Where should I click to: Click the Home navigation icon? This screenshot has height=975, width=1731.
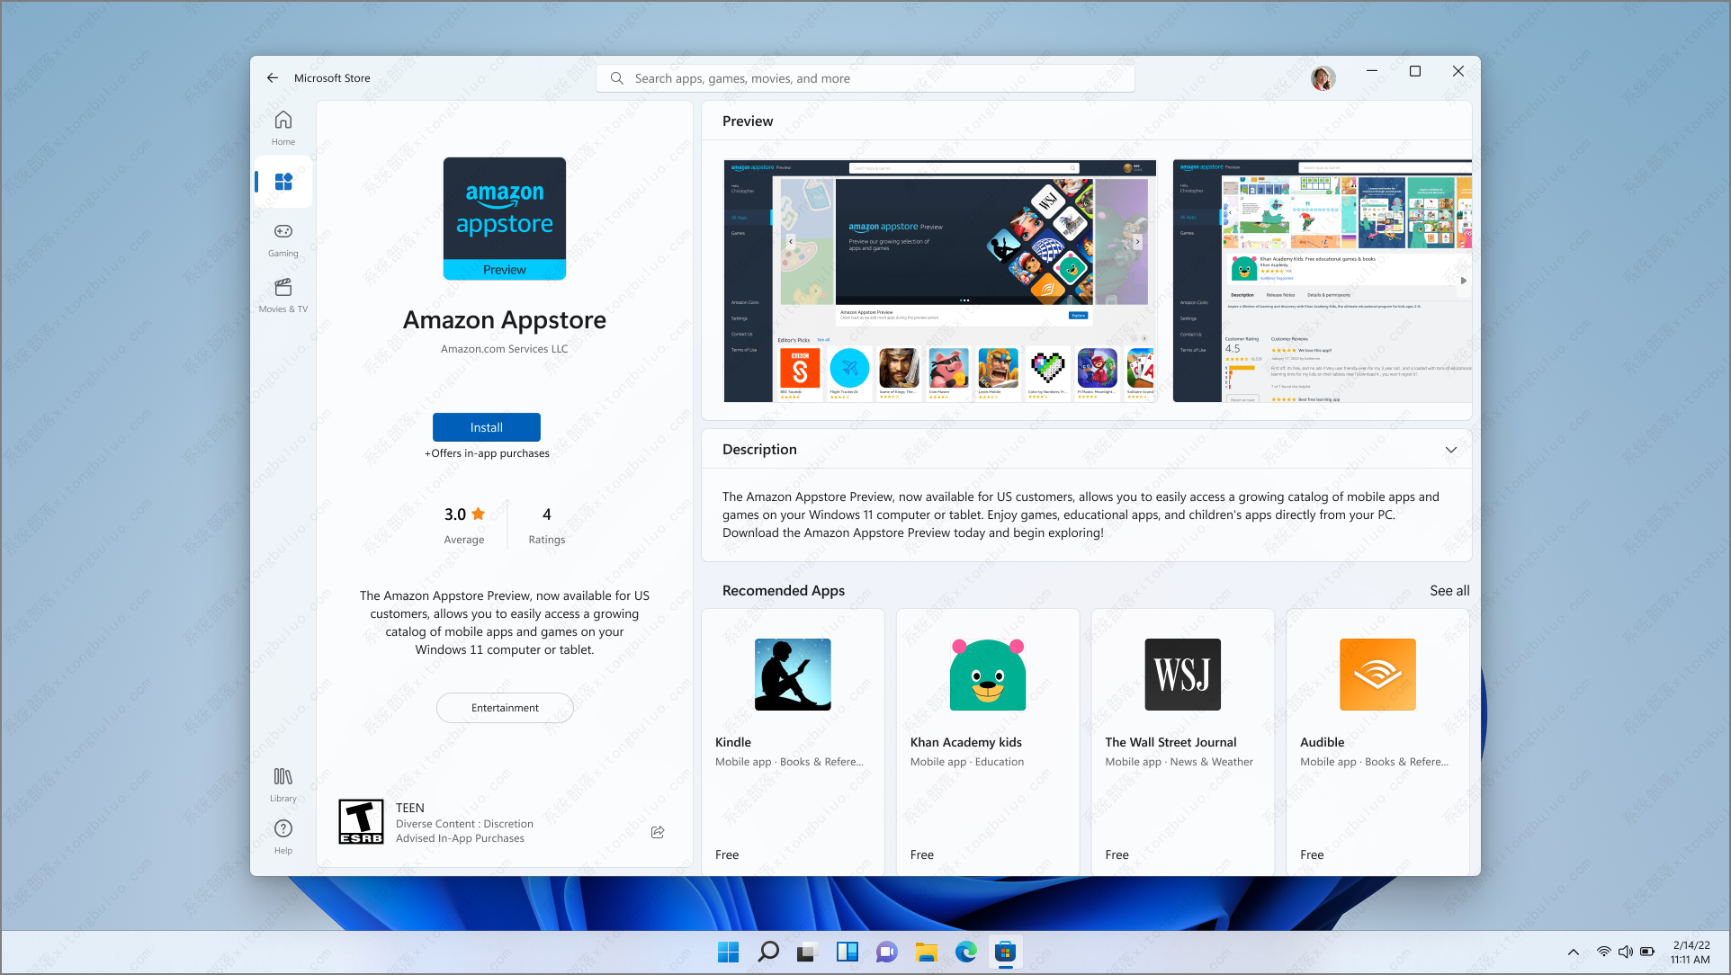[282, 126]
